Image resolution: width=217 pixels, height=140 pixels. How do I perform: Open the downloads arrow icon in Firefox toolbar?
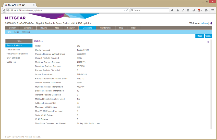pyautogui.click(x=172, y=10)
